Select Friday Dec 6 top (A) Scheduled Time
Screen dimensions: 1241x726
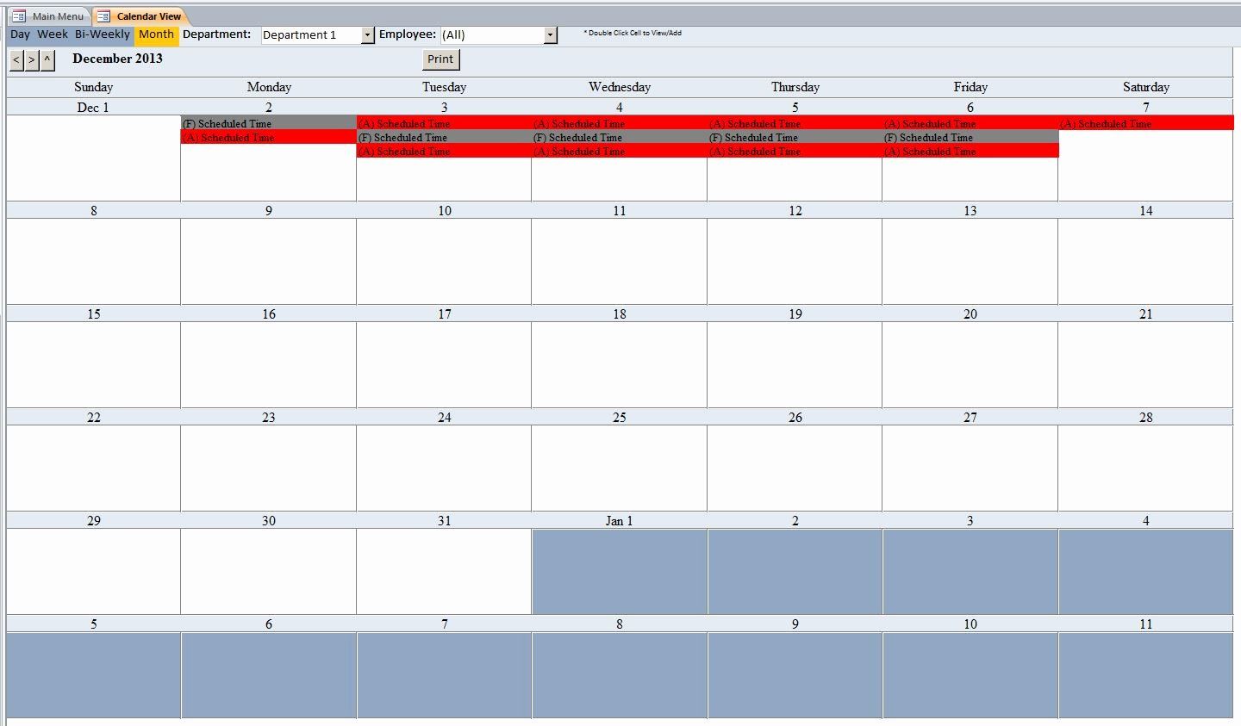click(970, 123)
